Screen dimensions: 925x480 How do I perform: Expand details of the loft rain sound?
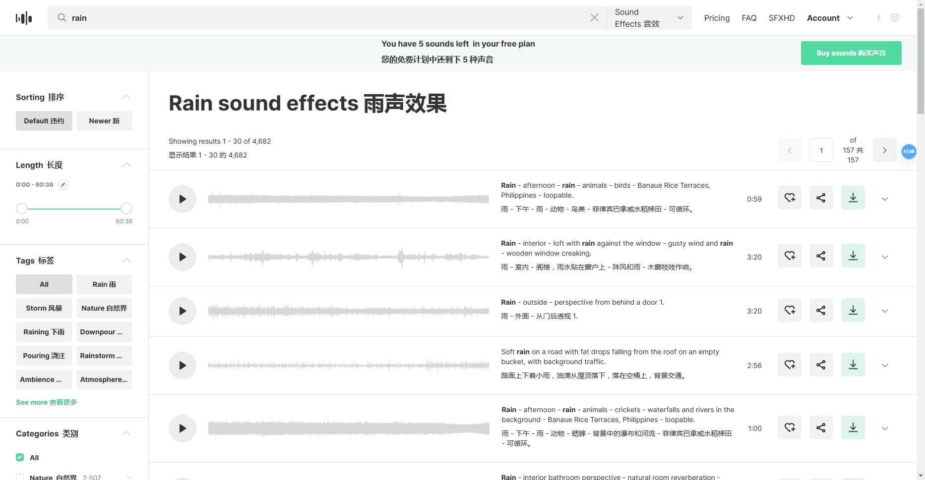(x=885, y=257)
